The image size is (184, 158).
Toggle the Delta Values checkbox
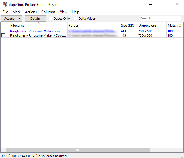tap(76, 19)
